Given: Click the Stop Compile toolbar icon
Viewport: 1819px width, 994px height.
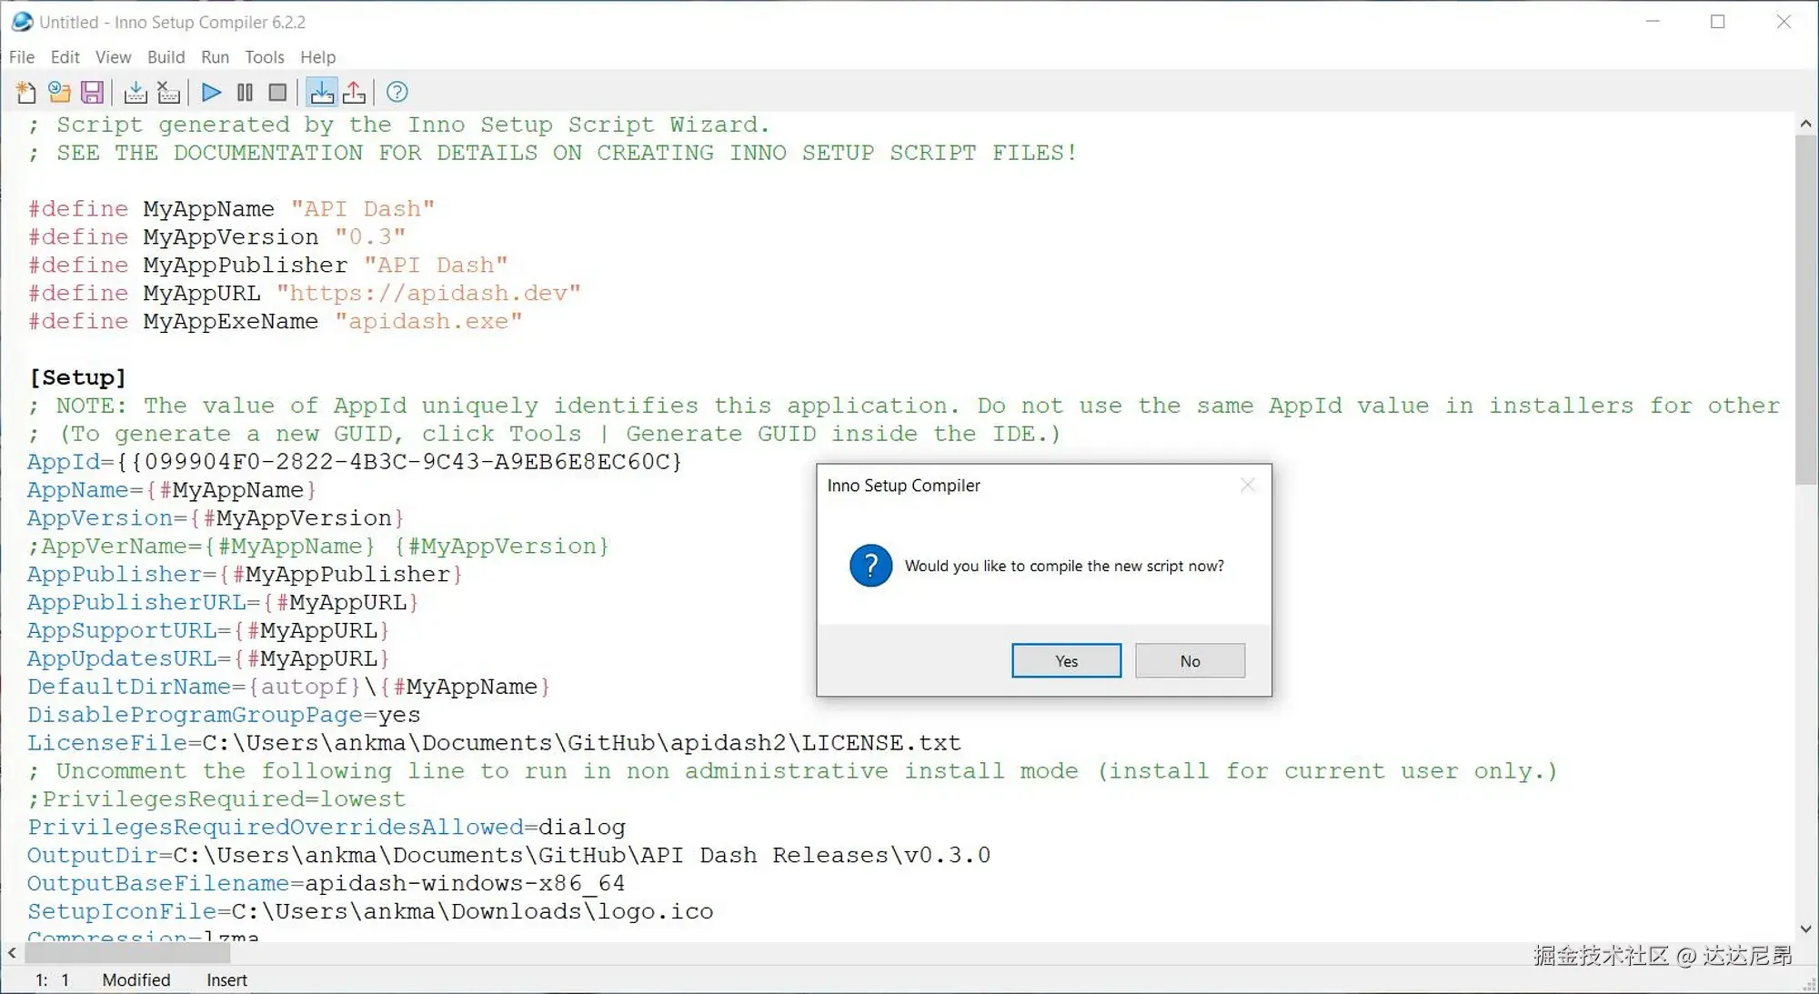Looking at the screenshot, I should (168, 92).
